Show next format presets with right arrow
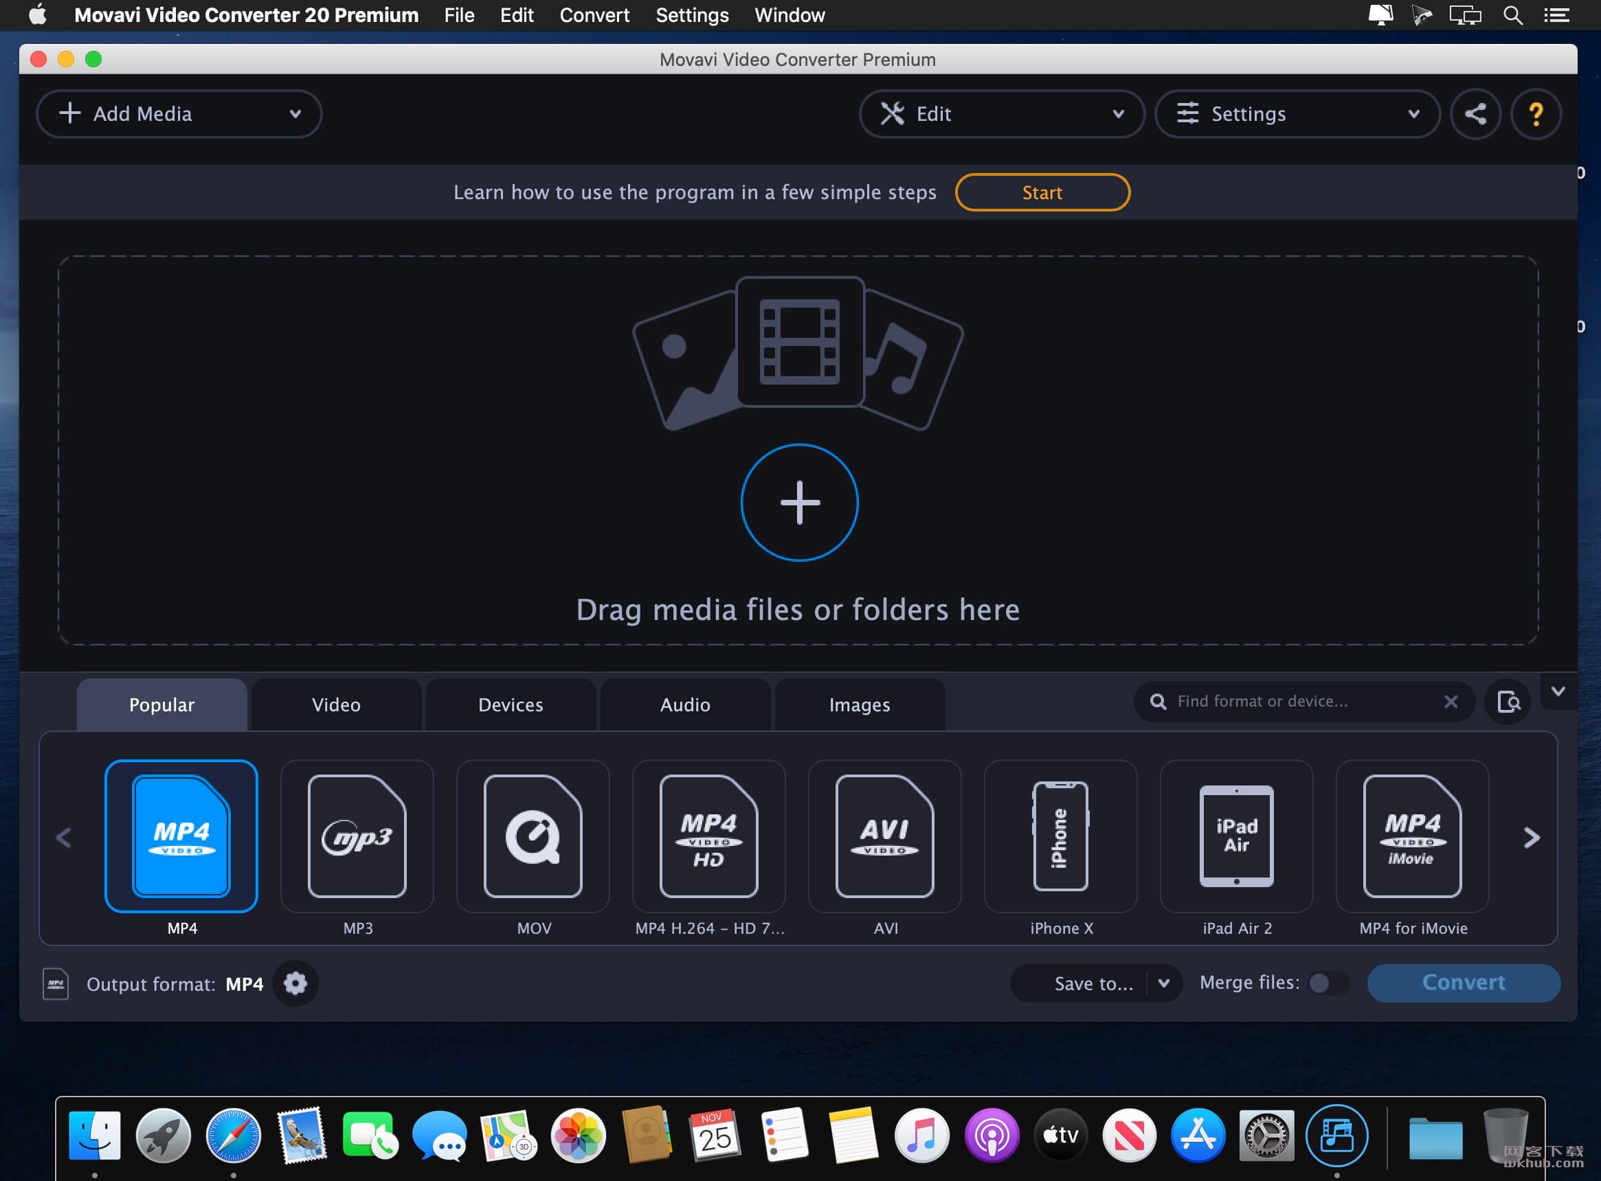 tap(1532, 837)
